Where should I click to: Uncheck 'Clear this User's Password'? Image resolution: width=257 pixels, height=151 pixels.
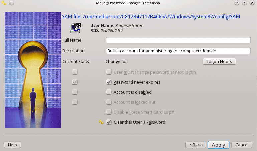[x=109, y=122]
